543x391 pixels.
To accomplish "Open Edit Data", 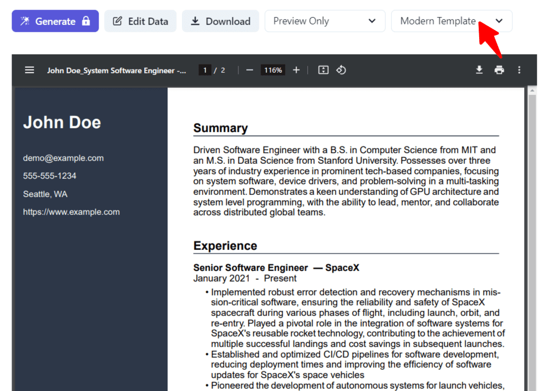I will click(x=140, y=21).
